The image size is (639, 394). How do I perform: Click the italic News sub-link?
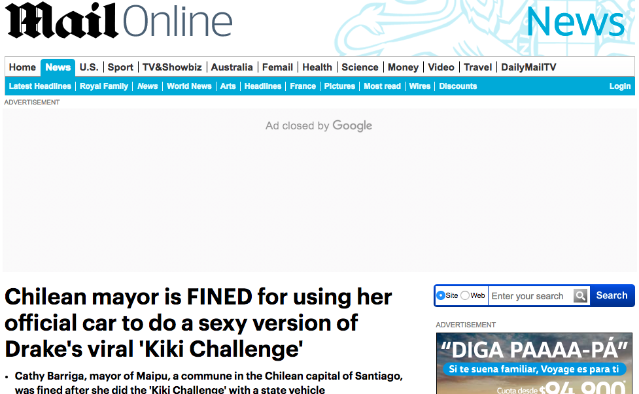point(148,86)
